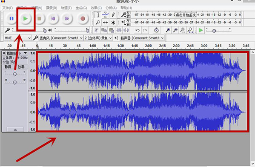The image size is (255, 167).
Task: Click the recording level meter scale
Action: click(186, 15)
